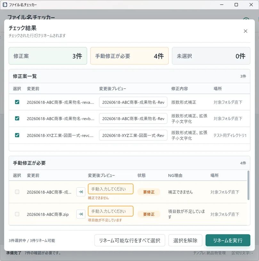Select the 手動修正が必要 4件 summary card
The image size is (259, 261).
(x=129, y=56)
